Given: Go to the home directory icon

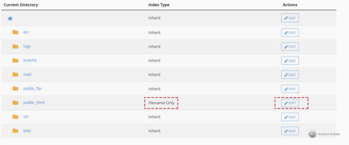Looking at the screenshot, I should (10, 19).
